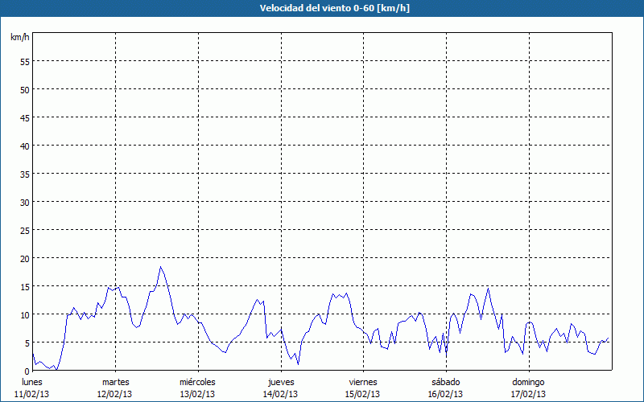Click the 0 value on the y-axis
644x402 pixels.
tap(27, 371)
